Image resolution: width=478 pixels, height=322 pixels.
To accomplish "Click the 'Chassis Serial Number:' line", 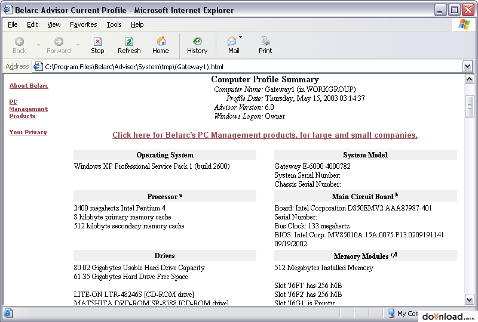I will tap(308, 184).
